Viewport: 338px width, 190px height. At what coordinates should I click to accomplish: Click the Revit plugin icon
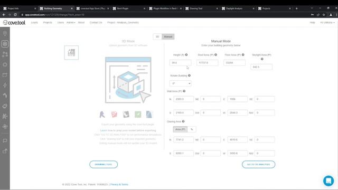tap(102, 115)
